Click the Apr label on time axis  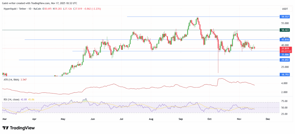34,119
